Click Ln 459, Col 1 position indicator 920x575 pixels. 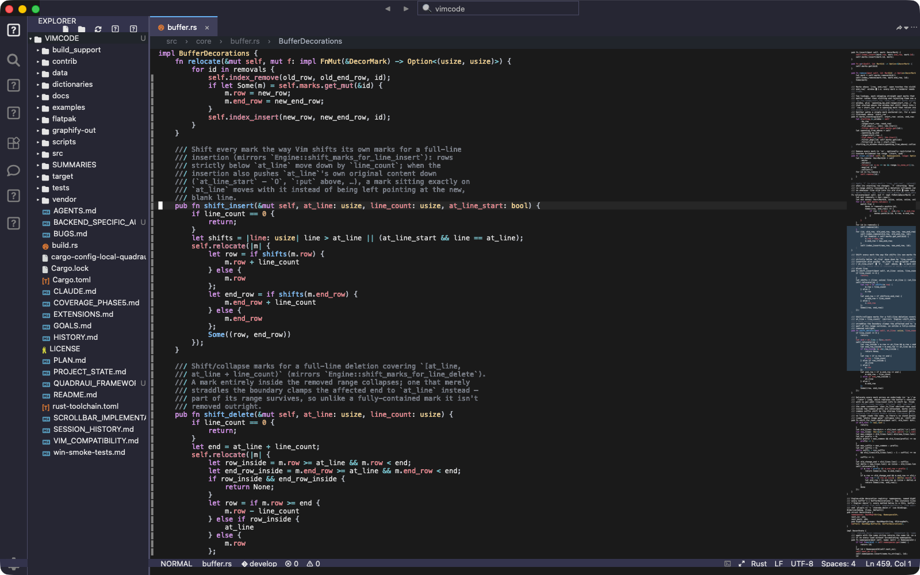pyautogui.click(x=888, y=563)
